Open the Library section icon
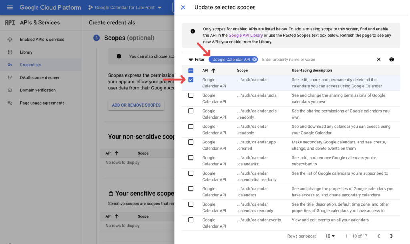 (10, 52)
